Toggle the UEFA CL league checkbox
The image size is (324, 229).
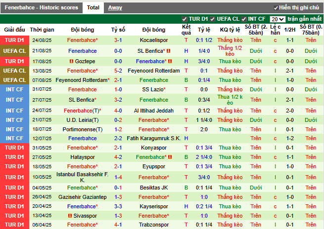click(212, 19)
